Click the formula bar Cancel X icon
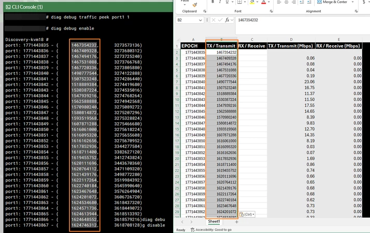Screen dimensions: 370x233 214,20
